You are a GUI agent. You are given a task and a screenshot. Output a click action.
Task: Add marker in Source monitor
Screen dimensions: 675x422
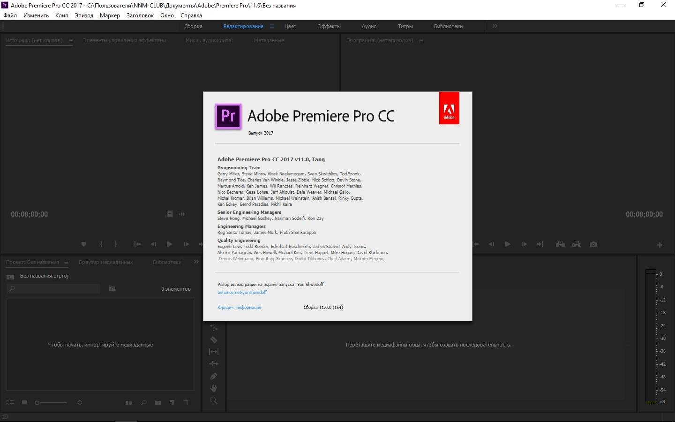tap(83, 244)
